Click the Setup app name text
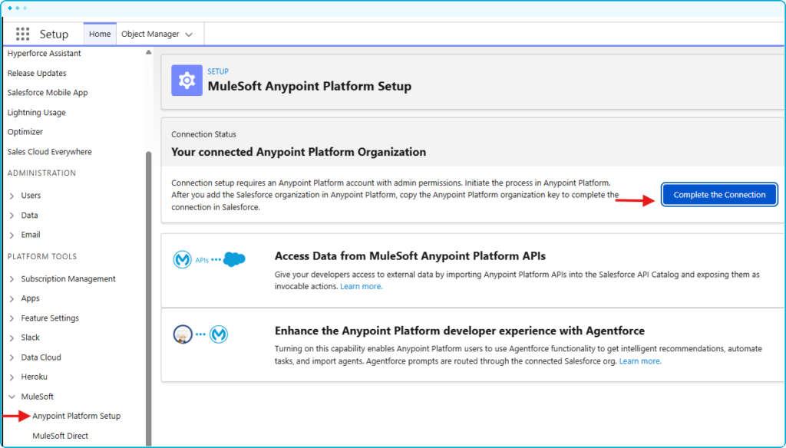Viewport: 786px width, 448px height. pyautogui.click(x=54, y=34)
